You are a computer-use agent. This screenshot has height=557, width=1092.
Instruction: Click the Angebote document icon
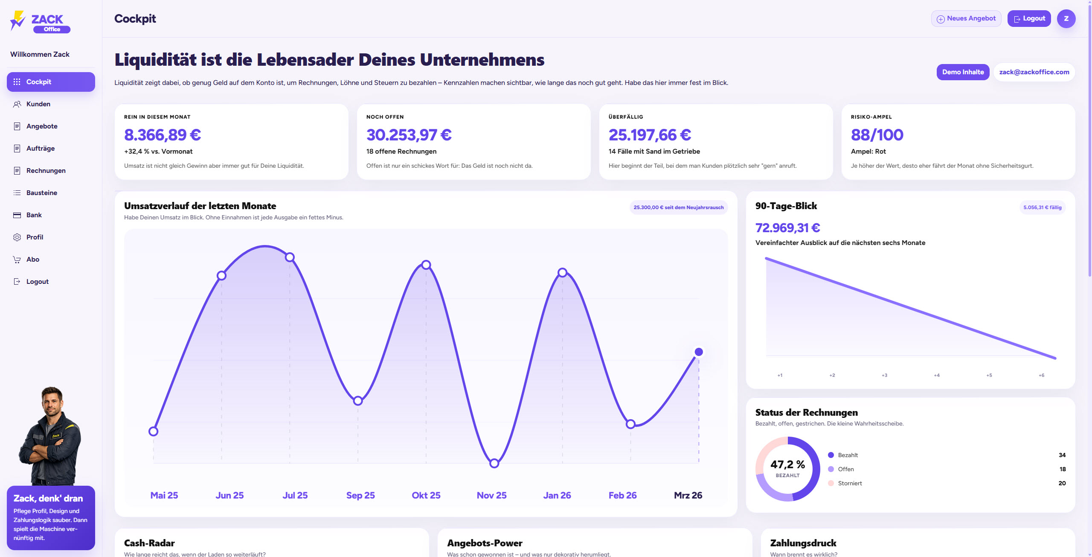click(x=17, y=126)
